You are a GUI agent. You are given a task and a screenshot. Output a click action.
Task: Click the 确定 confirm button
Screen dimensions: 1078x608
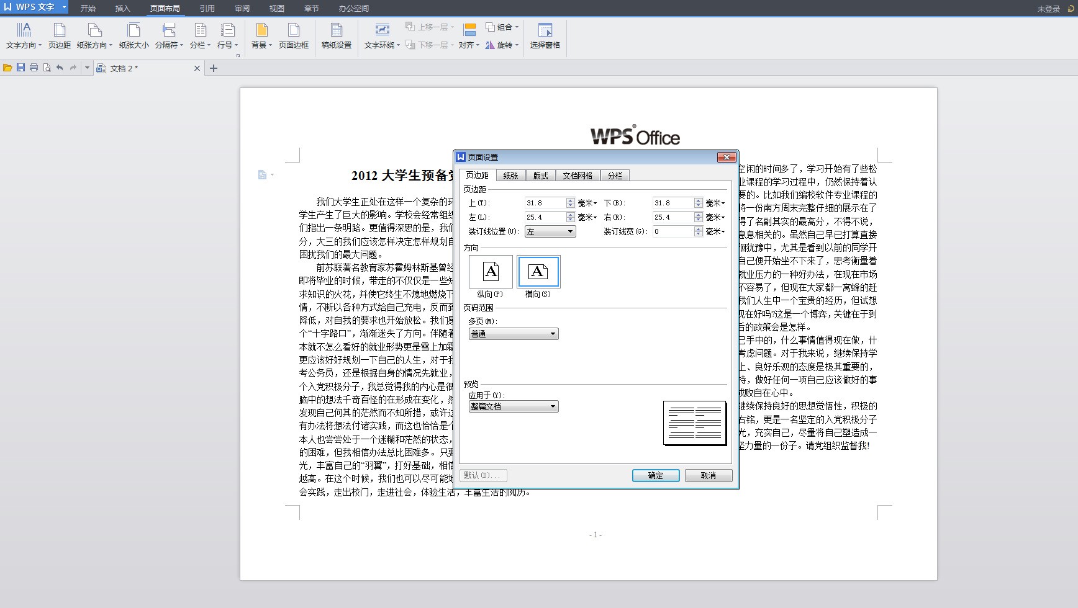(x=655, y=475)
